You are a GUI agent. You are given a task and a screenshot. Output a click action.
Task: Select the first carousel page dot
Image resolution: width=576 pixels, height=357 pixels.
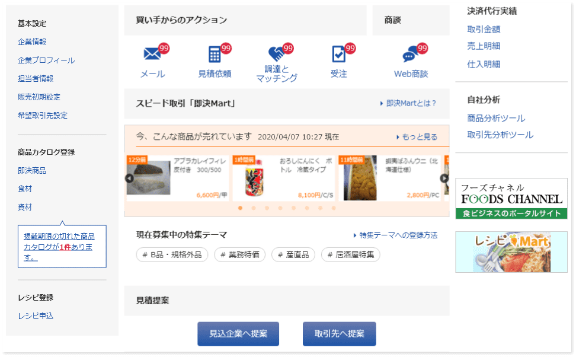tap(240, 208)
